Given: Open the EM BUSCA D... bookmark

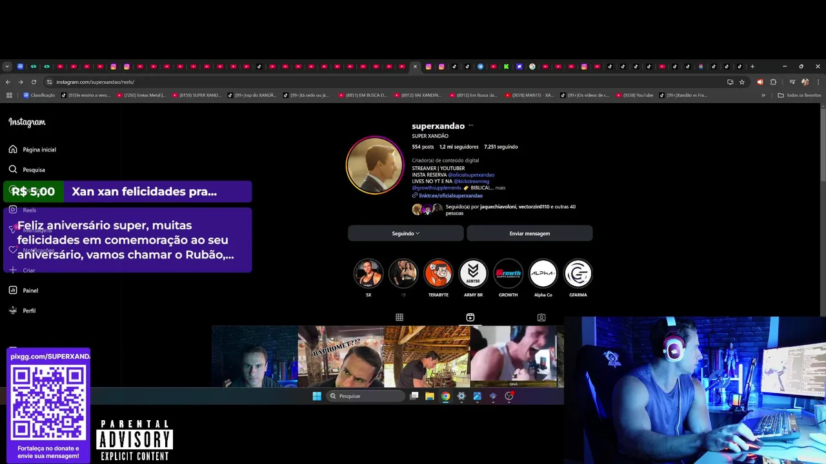Looking at the screenshot, I should click(362, 95).
